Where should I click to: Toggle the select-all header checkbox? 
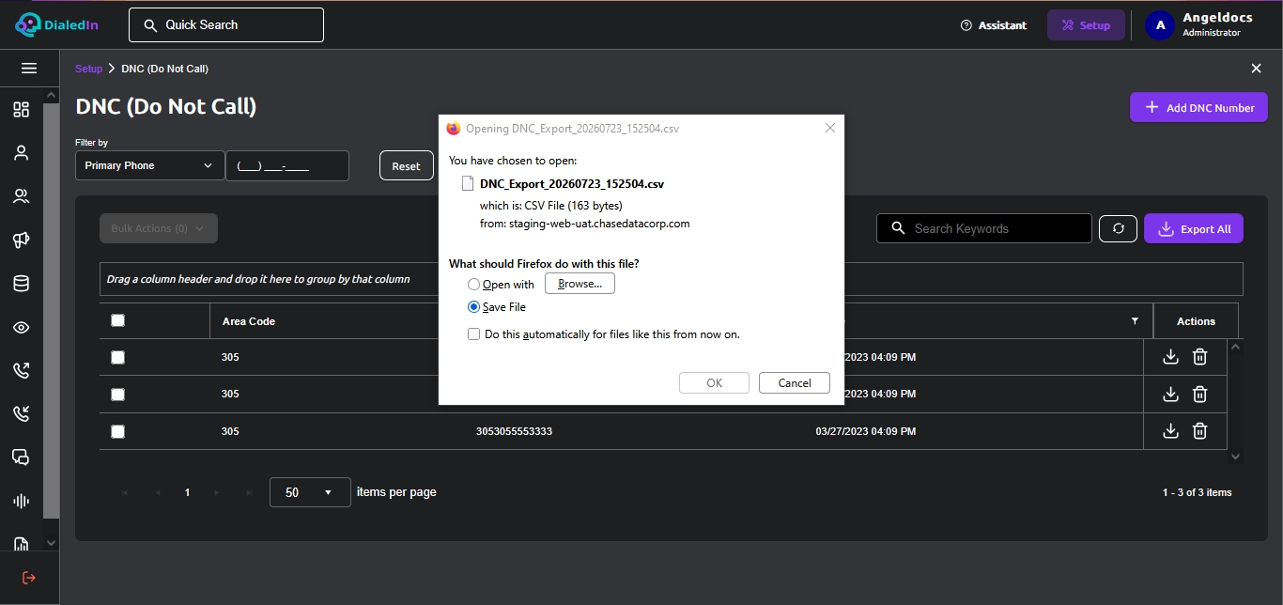117,320
